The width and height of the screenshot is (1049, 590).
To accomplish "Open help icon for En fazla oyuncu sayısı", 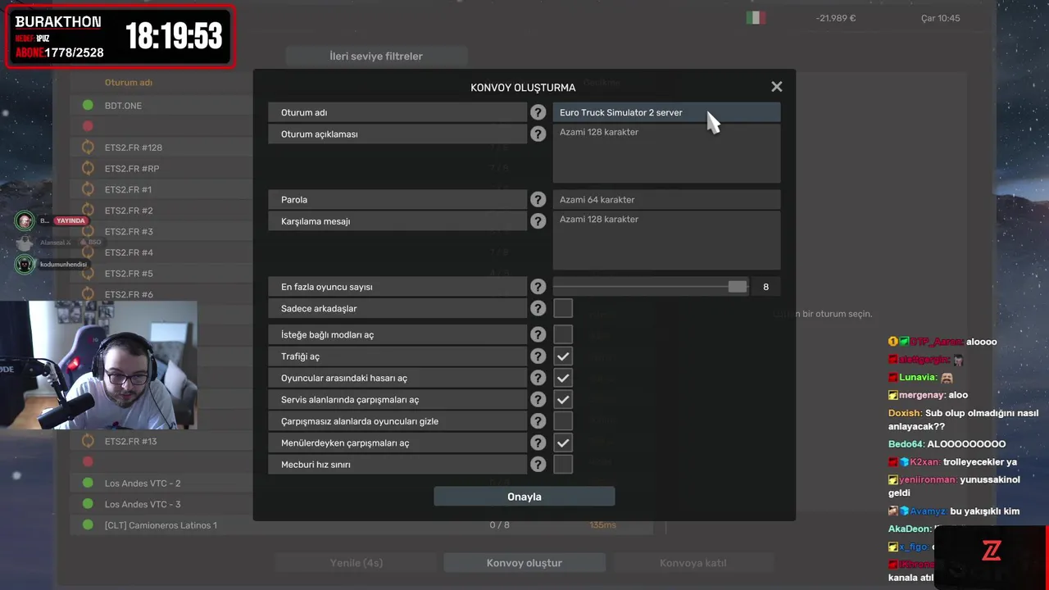I will pyautogui.click(x=538, y=287).
